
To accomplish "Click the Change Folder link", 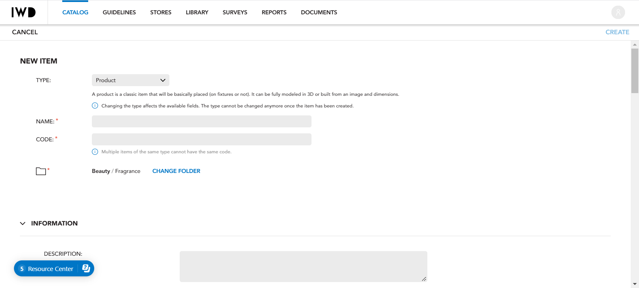I will tap(176, 171).
